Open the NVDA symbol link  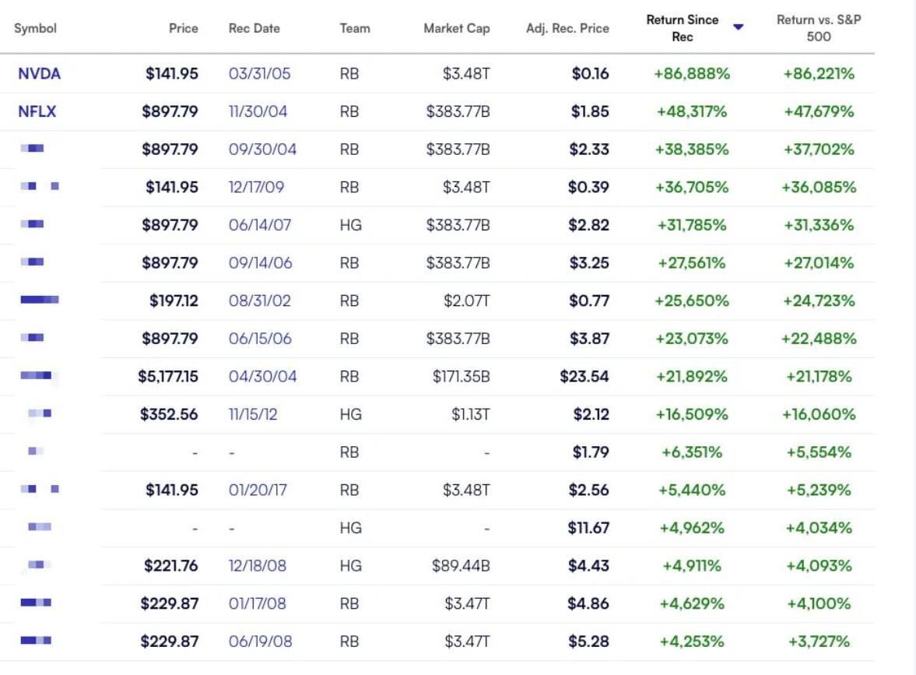click(39, 74)
